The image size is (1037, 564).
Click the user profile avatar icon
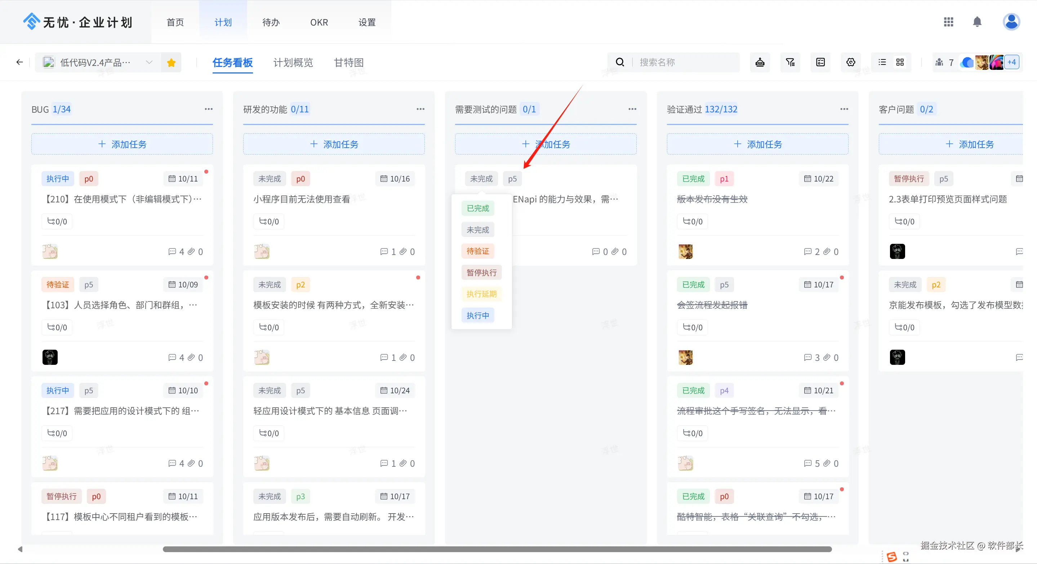tap(1011, 22)
